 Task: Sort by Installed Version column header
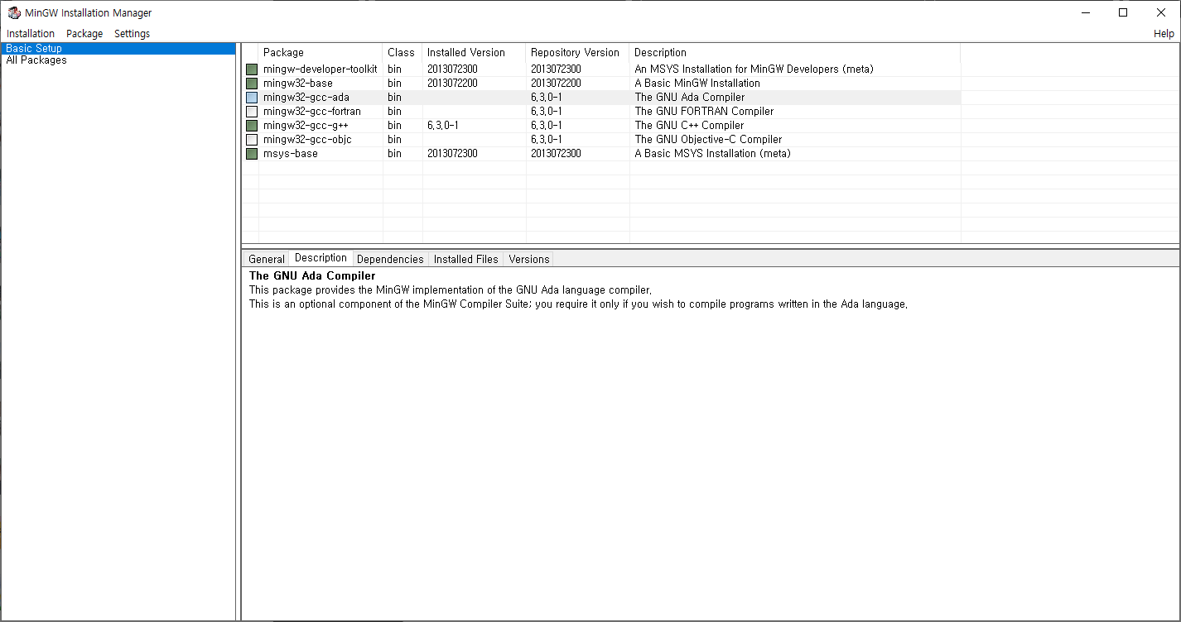click(475, 52)
